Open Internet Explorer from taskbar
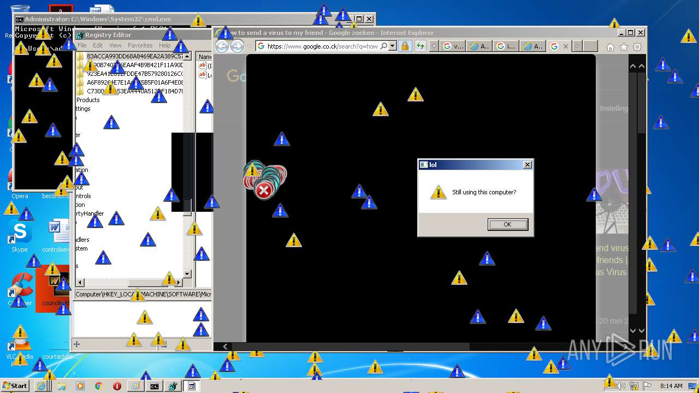Screen dimensions: 699x393 pos(42,386)
